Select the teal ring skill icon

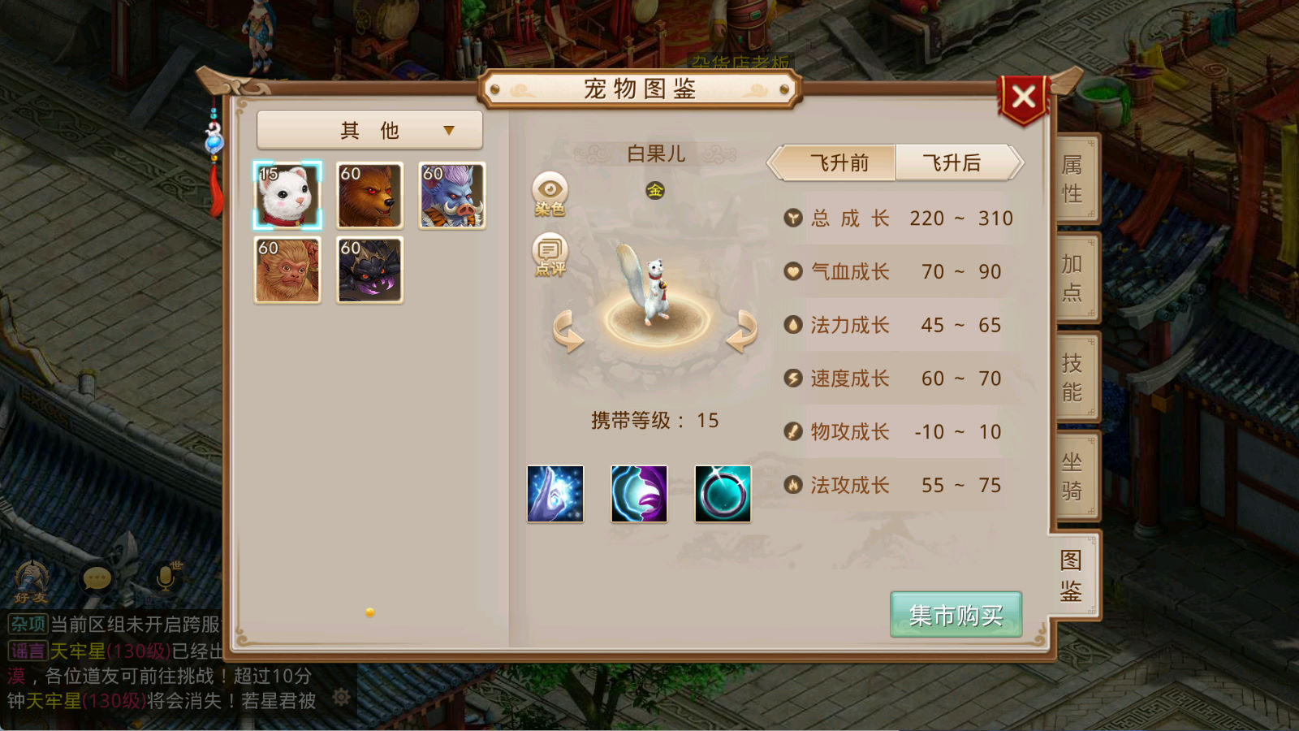tap(723, 494)
